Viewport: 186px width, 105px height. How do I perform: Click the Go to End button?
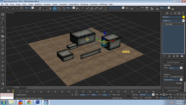[x=170, y=95]
